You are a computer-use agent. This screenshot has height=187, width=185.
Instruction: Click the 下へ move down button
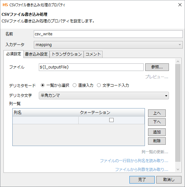(157, 122)
